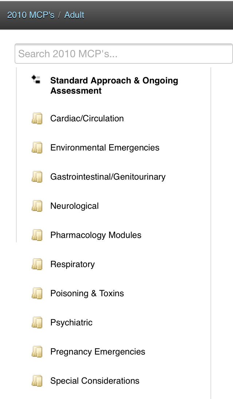Select the Adult breadcrumb link
Screen dimensions: 233x399
tap(74, 15)
